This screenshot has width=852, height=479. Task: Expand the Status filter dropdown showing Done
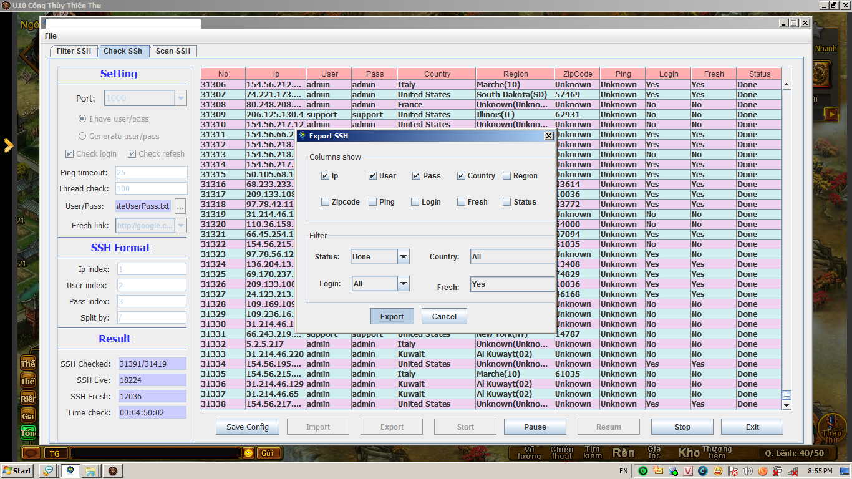(404, 257)
